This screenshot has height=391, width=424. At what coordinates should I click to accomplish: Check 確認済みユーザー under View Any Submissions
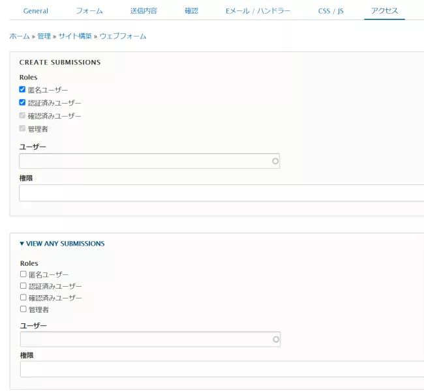(x=23, y=298)
